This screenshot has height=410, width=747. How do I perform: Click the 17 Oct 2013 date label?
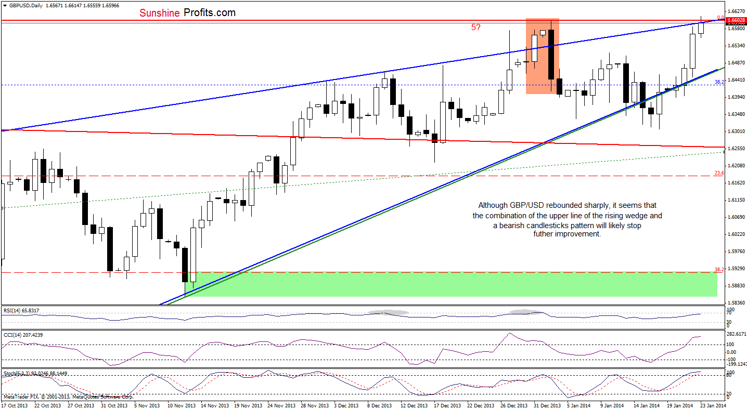tap(14, 405)
